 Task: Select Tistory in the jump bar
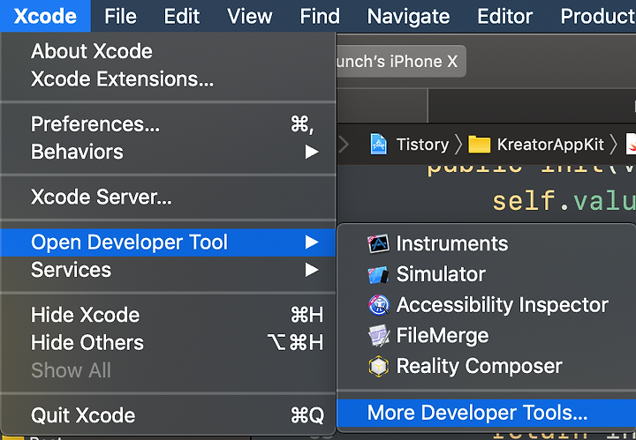[422, 145]
